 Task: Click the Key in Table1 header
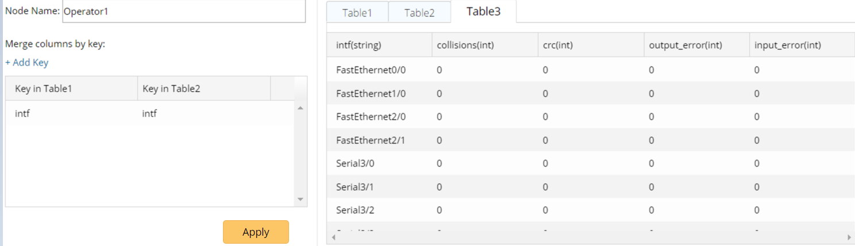44,88
